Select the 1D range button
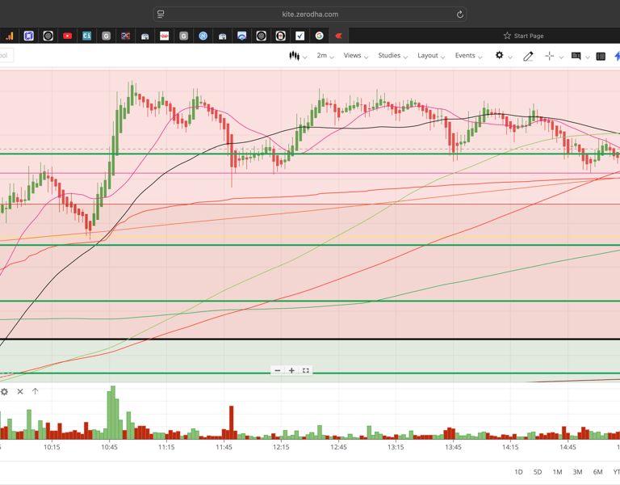This screenshot has height=485, width=620. point(518,472)
